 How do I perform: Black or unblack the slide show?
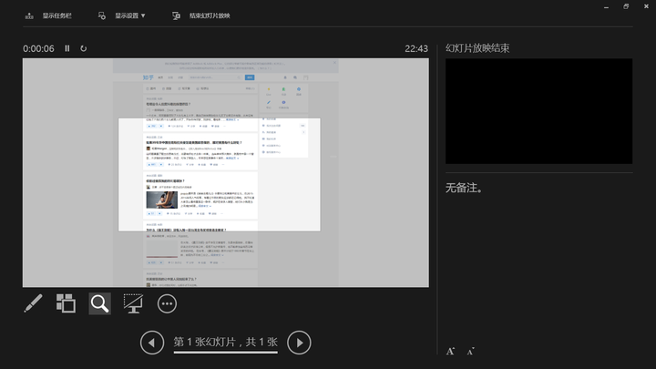tap(133, 303)
